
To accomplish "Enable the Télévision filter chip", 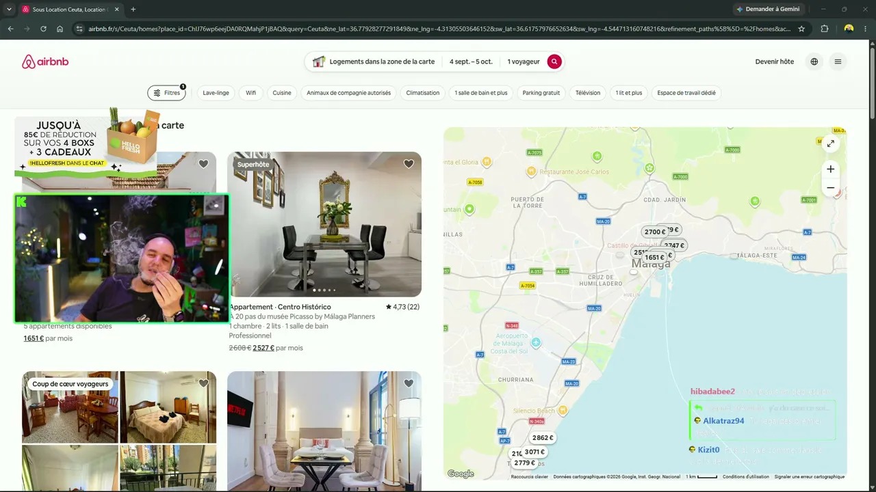I will pyautogui.click(x=588, y=93).
